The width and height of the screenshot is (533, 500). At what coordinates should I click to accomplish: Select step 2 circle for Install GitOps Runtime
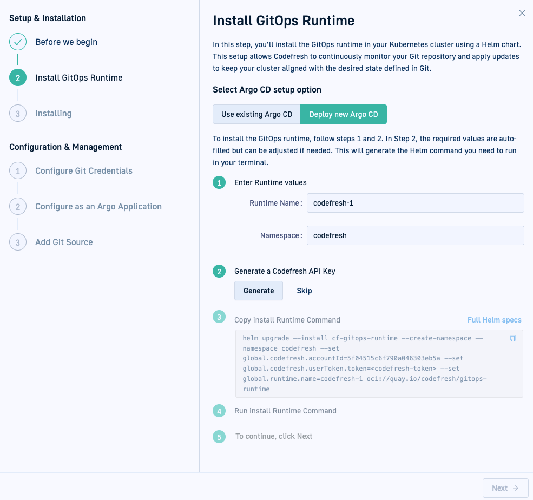pos(18,78)
